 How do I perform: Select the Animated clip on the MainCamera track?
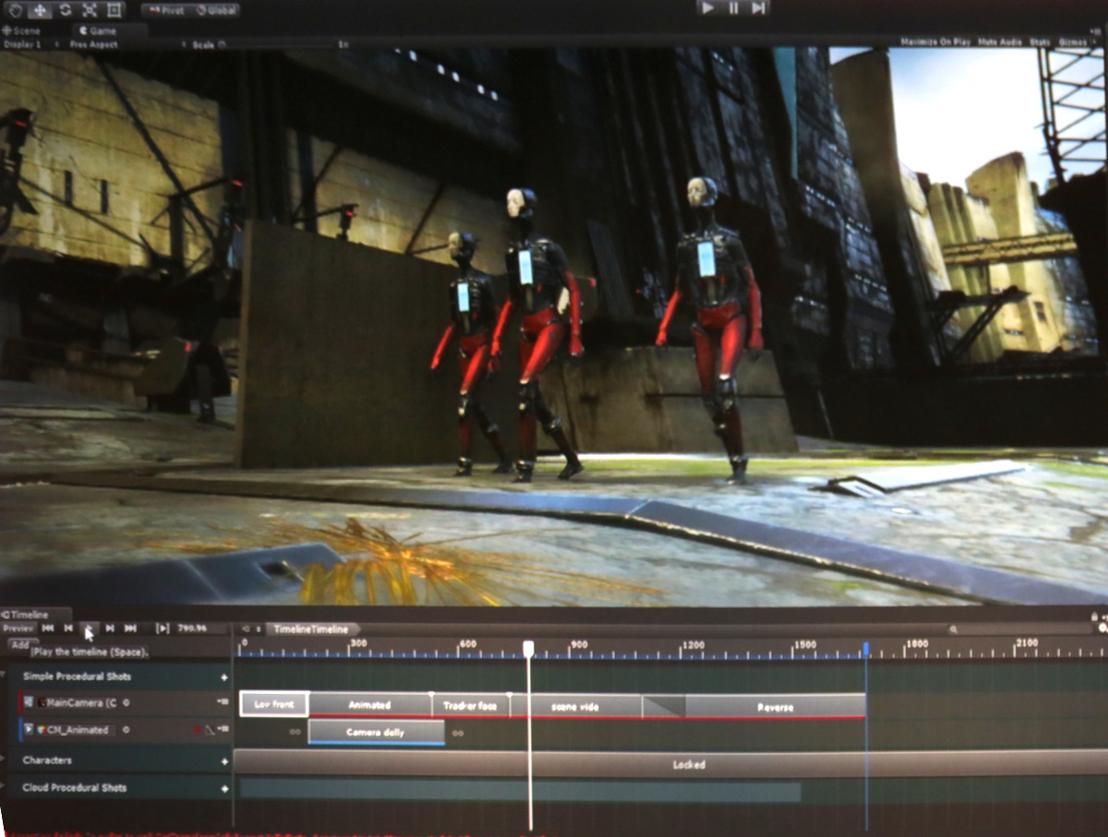click(x=369, y=705)
